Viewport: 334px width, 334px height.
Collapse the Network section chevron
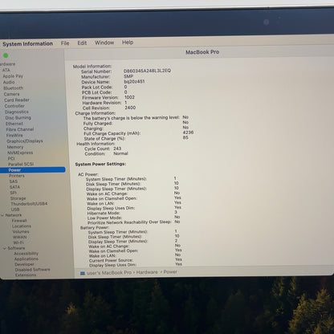click(2, 215)
